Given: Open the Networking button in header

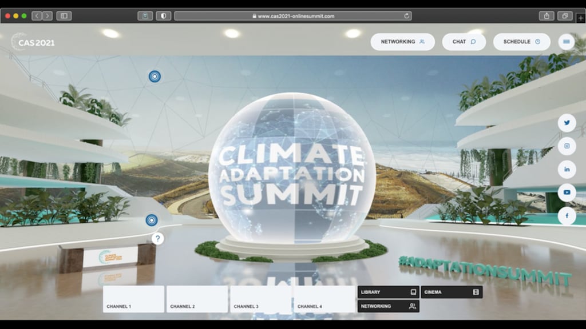Looking at the screenshot, I should point(402,42).
